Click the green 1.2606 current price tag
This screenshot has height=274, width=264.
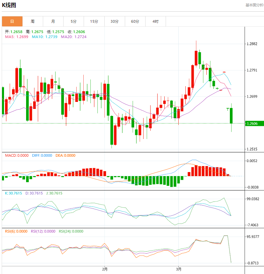(x=254, y=124)
